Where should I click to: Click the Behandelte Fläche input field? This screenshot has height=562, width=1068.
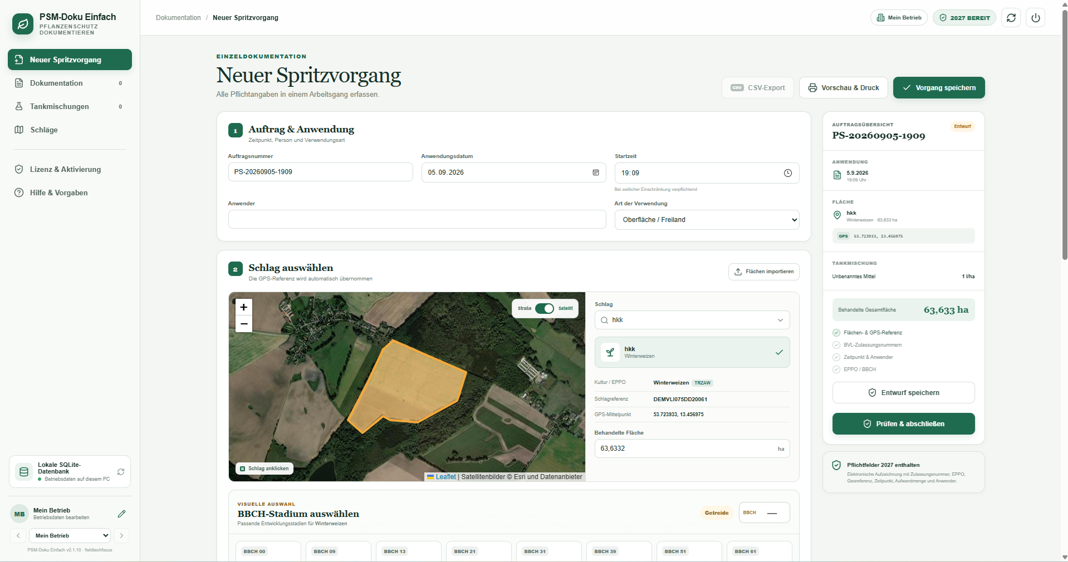692,448
